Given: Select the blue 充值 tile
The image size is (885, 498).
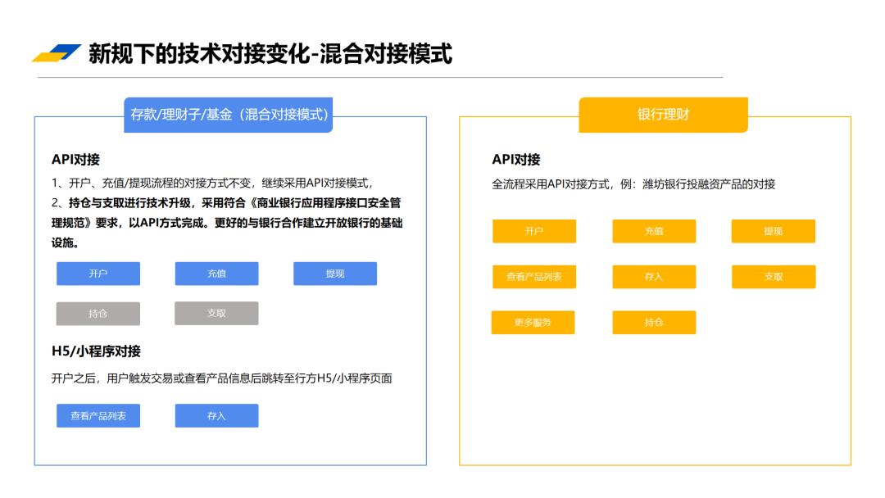Looking at the screenshot, I should pyautogui.click(x=216, y=273).
